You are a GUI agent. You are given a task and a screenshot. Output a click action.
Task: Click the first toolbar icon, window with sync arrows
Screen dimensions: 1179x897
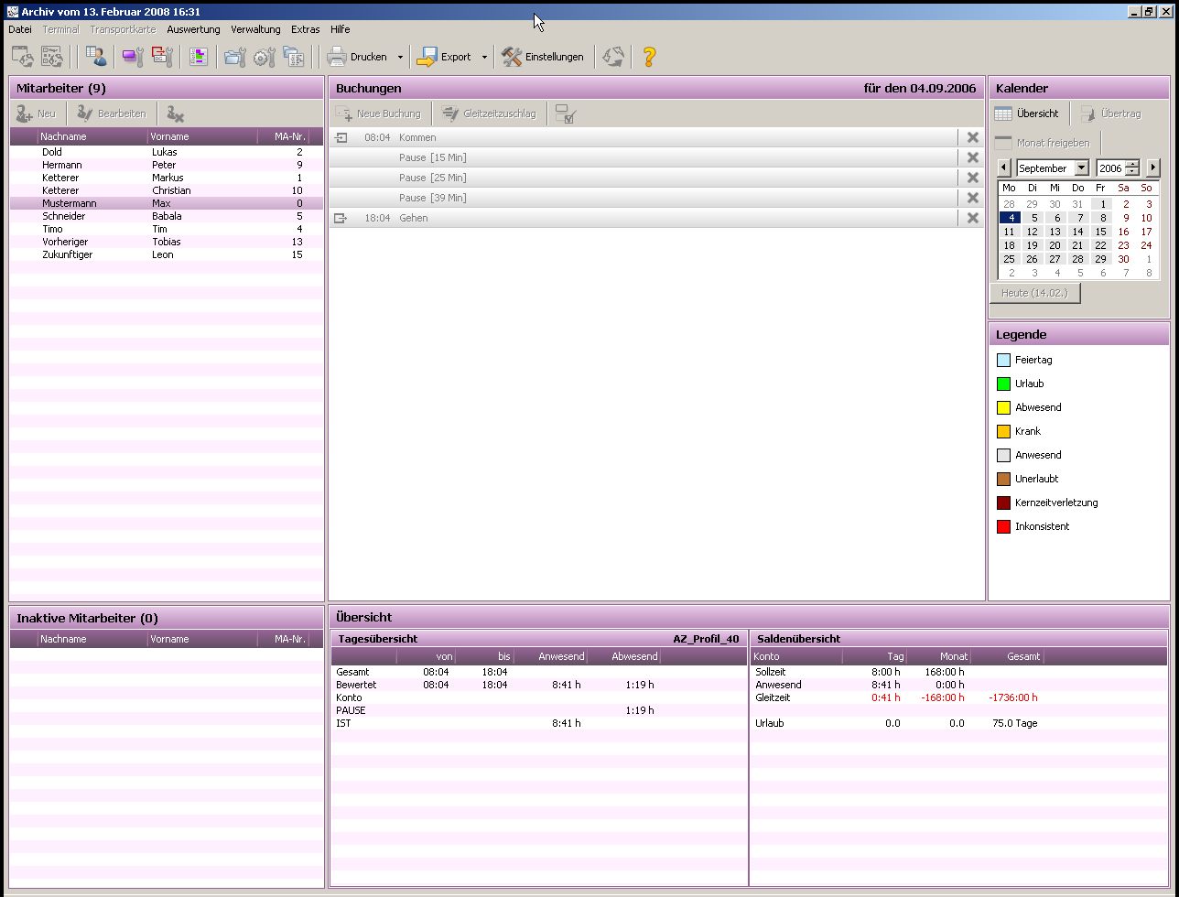coord(23,57)
